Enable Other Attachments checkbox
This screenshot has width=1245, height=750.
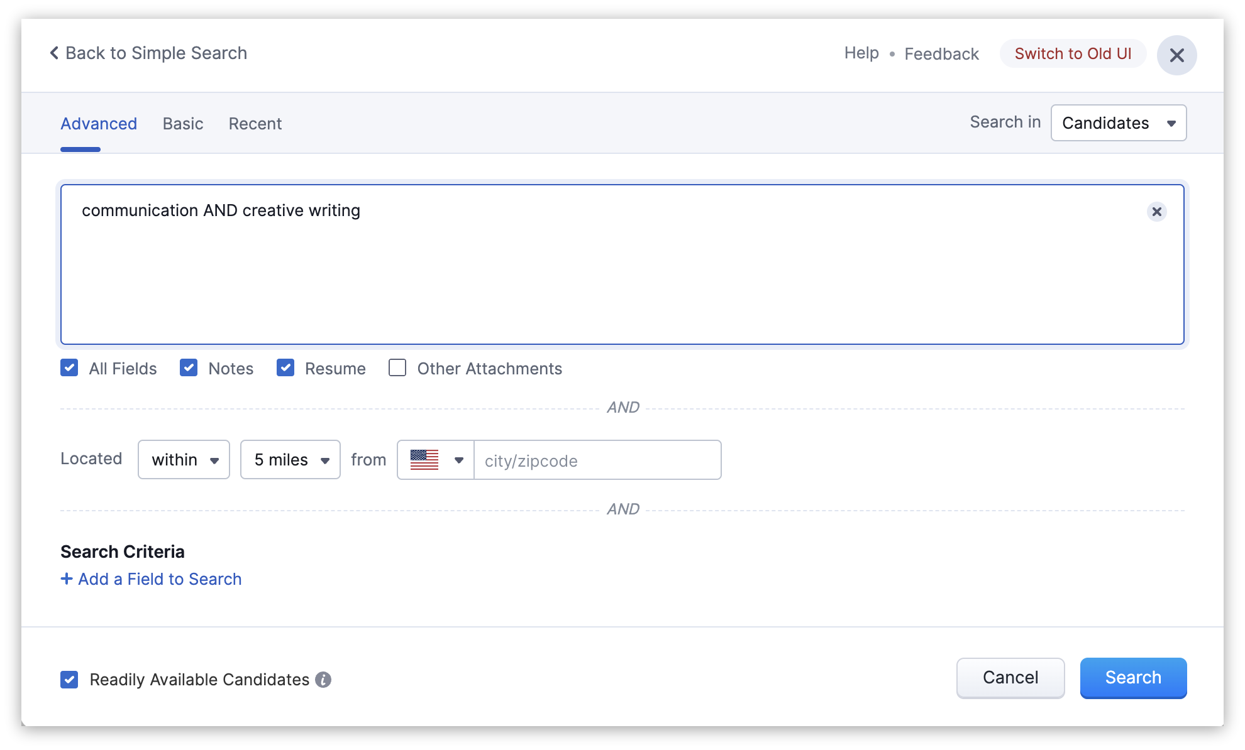[x=397, y=368]
